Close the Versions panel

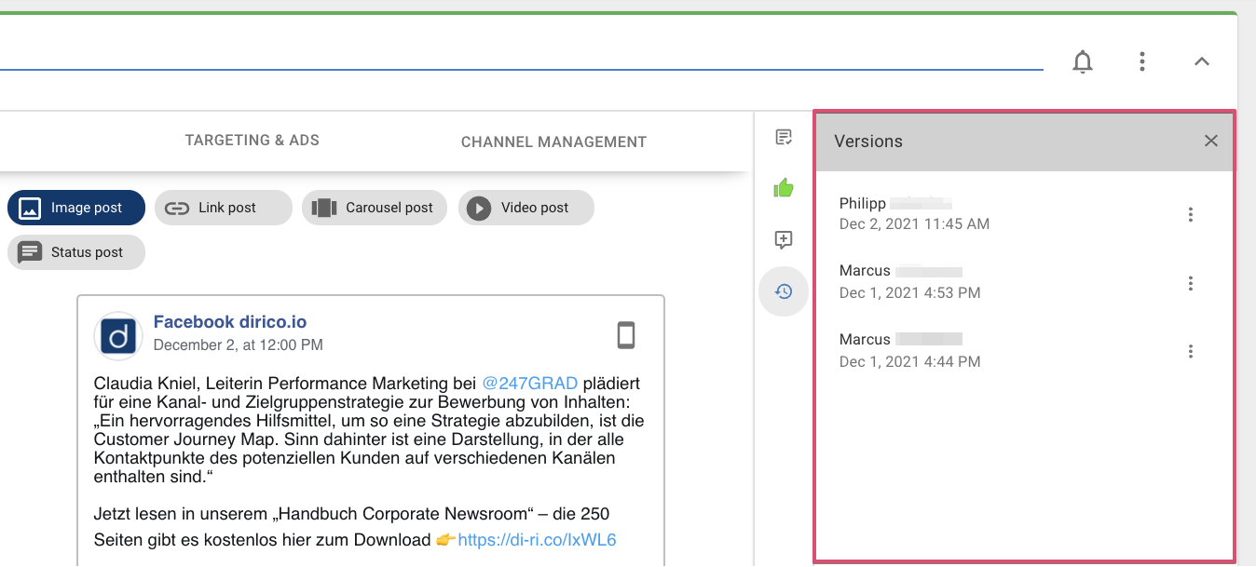click(x=1210, y=141)
